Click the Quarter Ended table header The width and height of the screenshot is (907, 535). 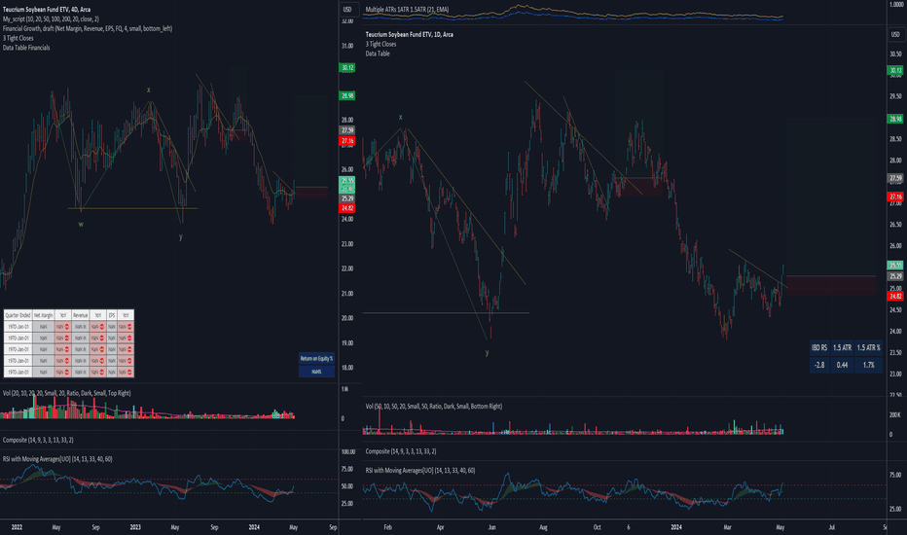pos(18,315)
